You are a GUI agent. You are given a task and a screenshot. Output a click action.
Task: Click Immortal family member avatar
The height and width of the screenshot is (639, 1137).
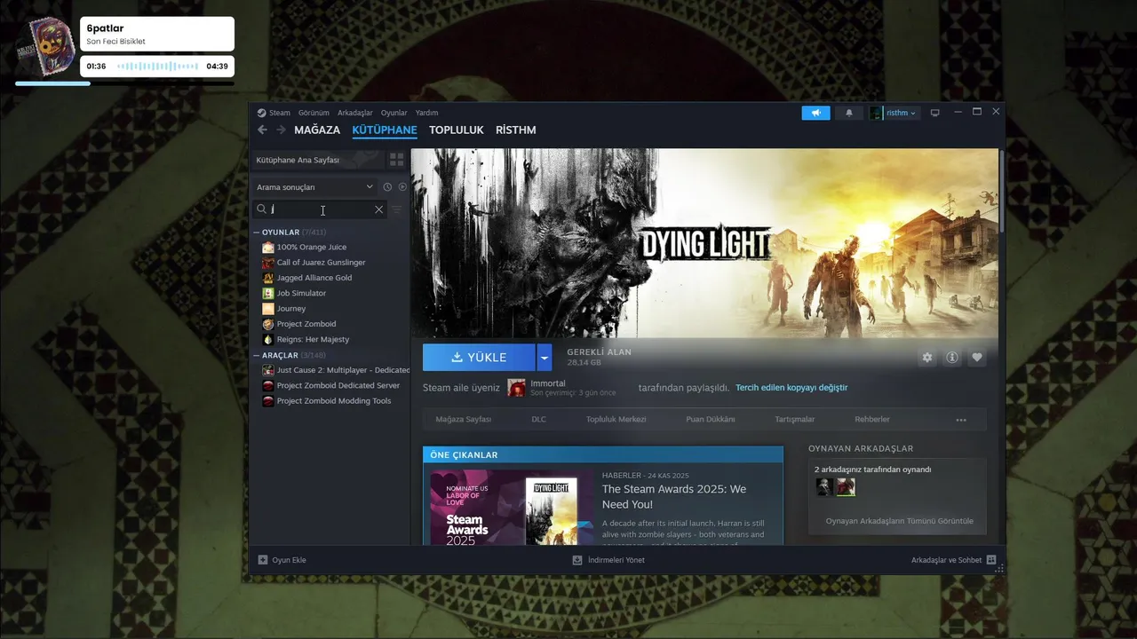pos(516,388)
